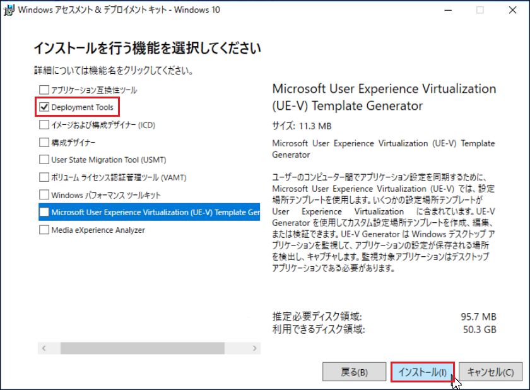The width and height of the screenshot is (530, 390).
Task: Click the UE-V Template Generator detail heading
Action: point(384,97)
